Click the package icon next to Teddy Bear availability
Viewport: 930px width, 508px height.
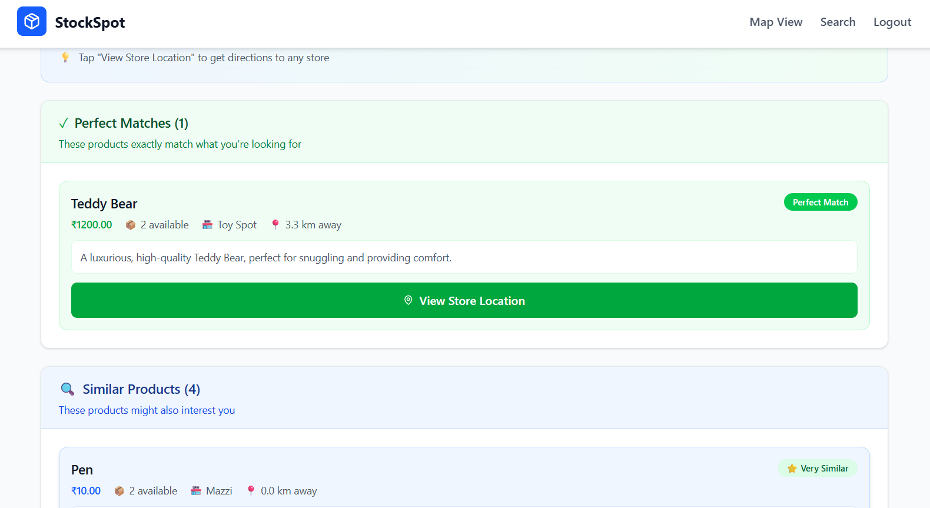point(131,225)
